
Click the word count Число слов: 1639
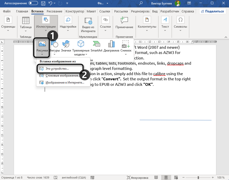[x=39, y=178]
